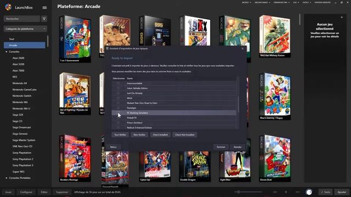Toggle checkbox for Jotun Valhalla Edition
351x197 pixels.
coord(118,88)
